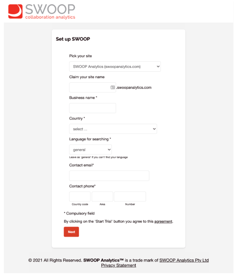238x277 pixels.
Task: Click the SWOOP collaboration analytics wordmark
Action: (50, 11)
